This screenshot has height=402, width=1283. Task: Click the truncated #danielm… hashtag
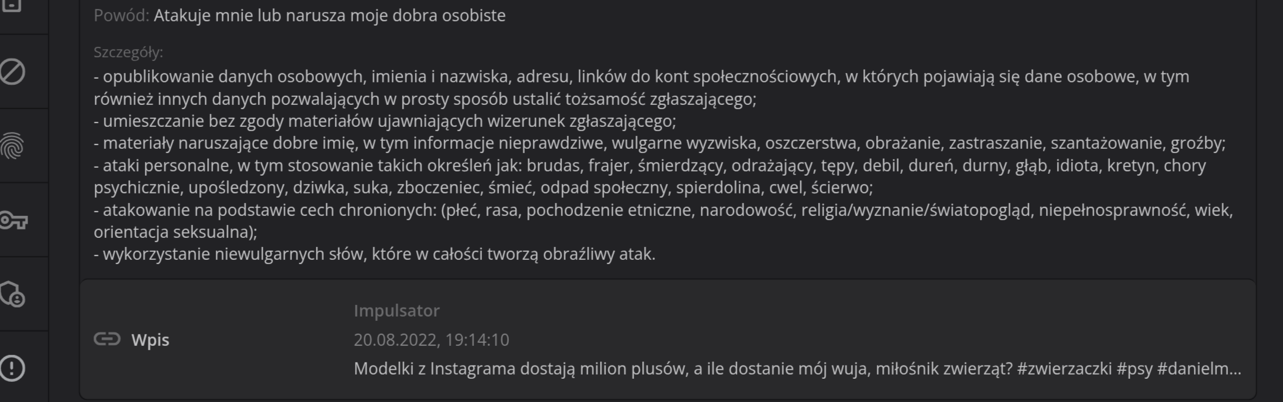(x=1199, y=368)
